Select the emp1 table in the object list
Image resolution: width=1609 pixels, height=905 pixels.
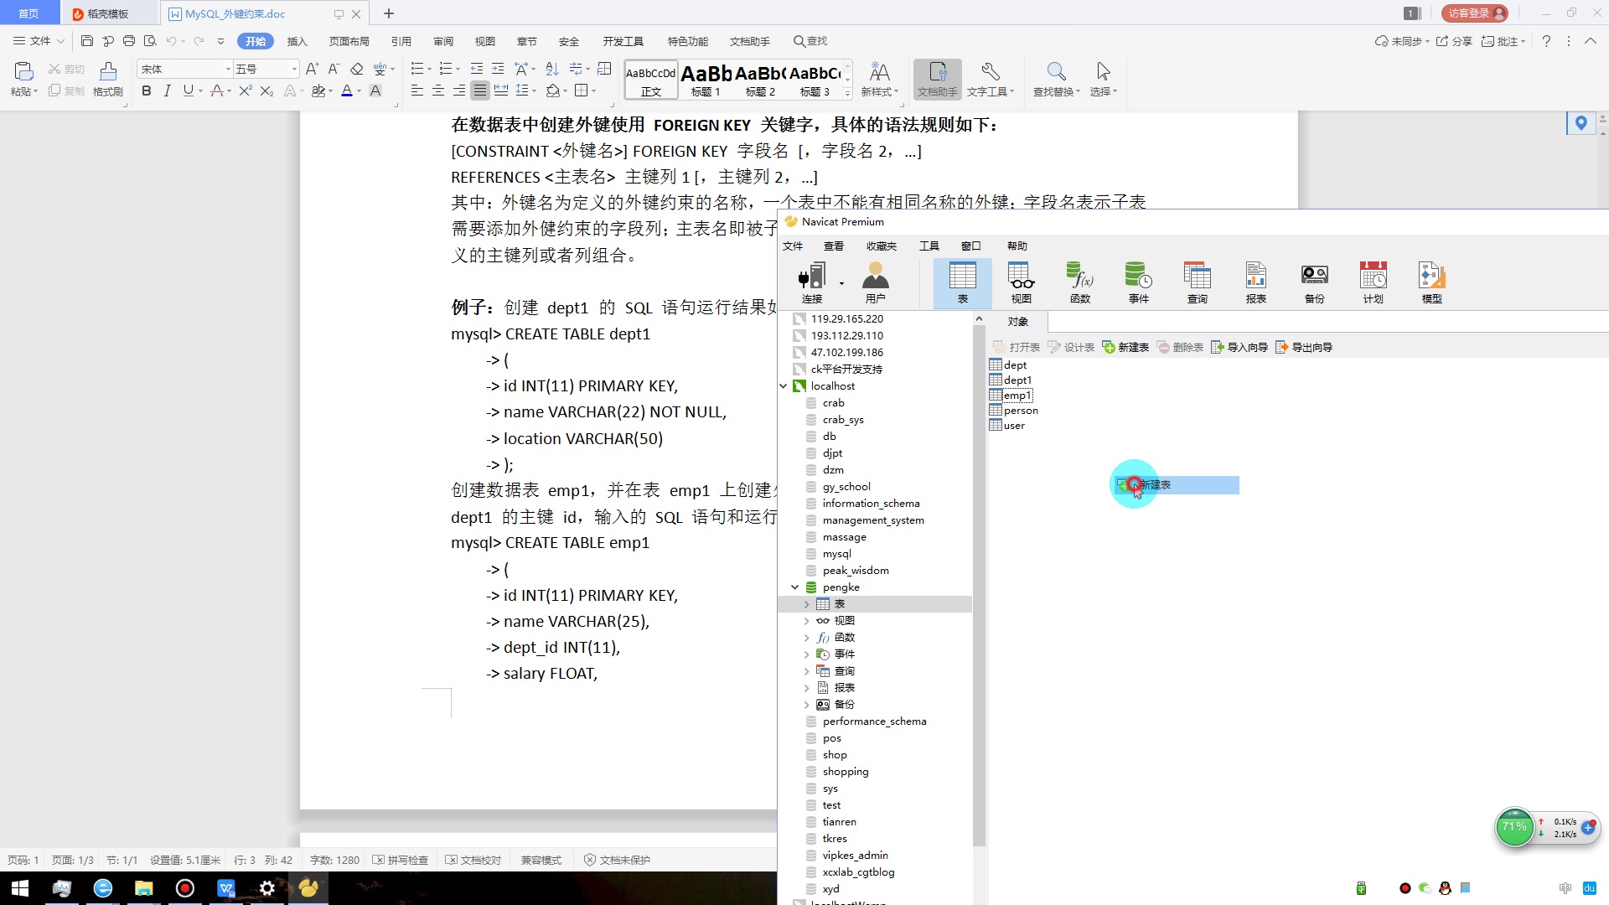coord(1017,395)
